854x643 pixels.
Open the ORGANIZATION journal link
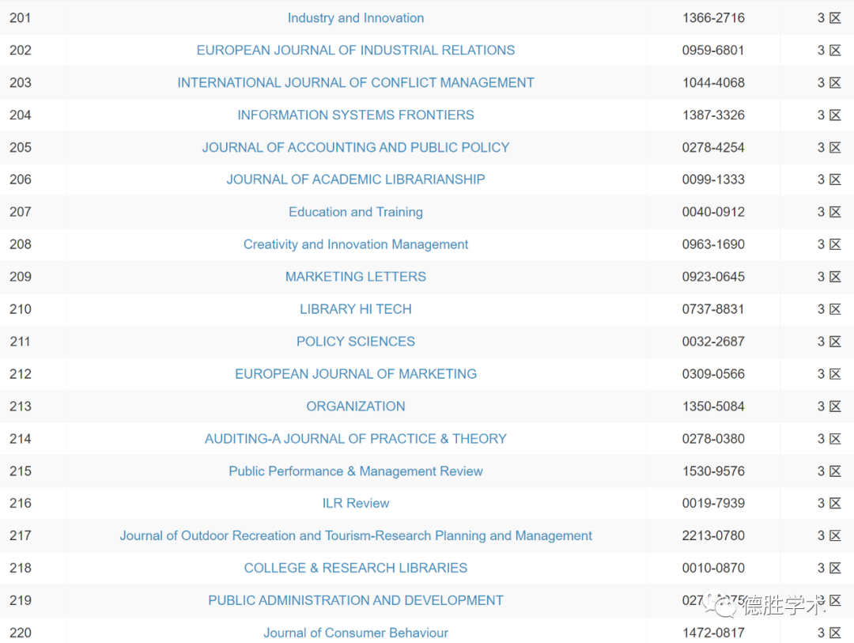356,407
